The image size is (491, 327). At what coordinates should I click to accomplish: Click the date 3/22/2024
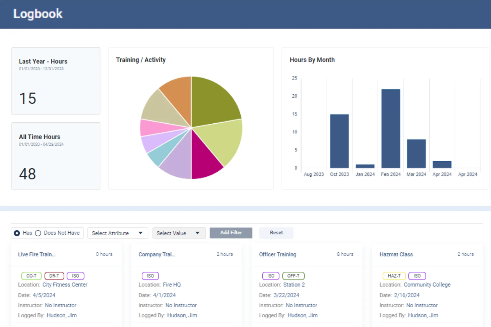click(286, 295)
